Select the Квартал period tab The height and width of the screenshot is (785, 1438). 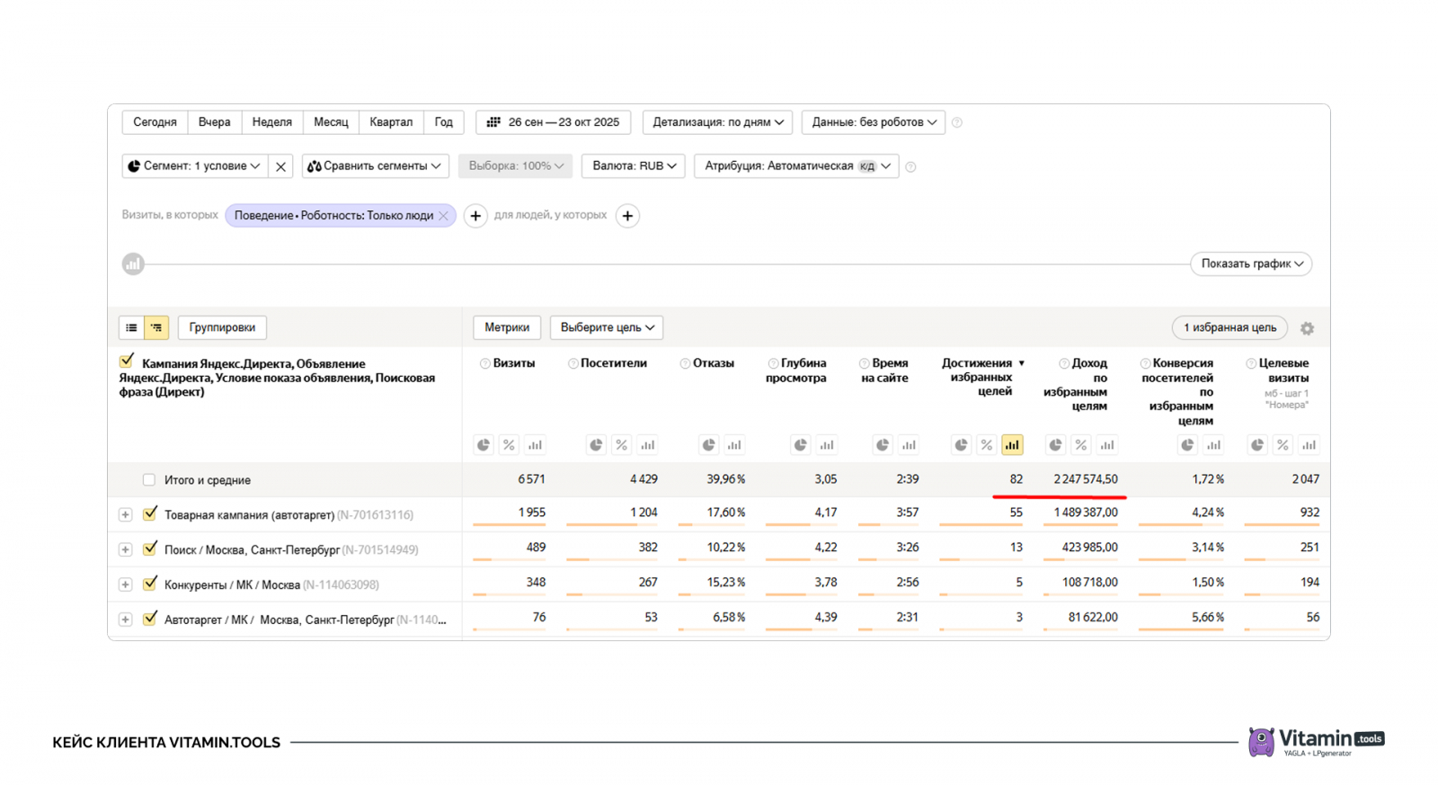[x=391, y=122]
